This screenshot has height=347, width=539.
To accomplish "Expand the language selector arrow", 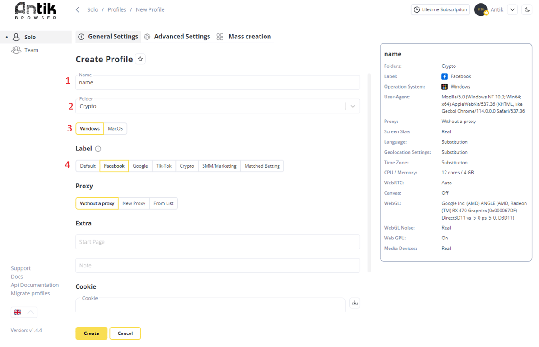I will point(31,312).
